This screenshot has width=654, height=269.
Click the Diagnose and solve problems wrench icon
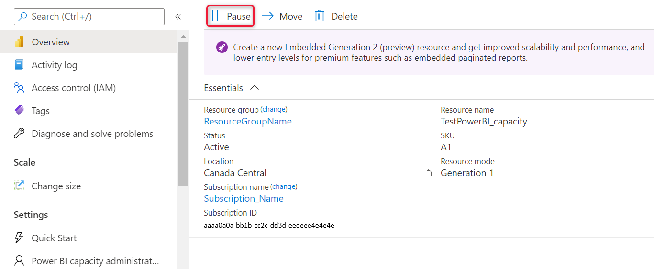pos(19,134)
